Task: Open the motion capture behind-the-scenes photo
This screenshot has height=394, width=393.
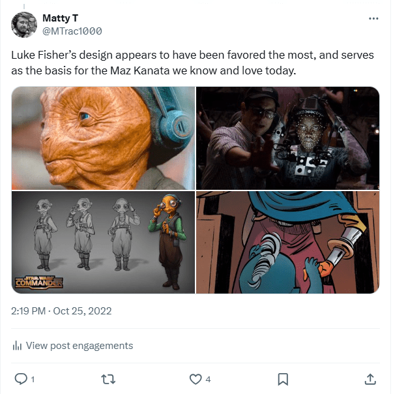Action: tap(287, 138)
